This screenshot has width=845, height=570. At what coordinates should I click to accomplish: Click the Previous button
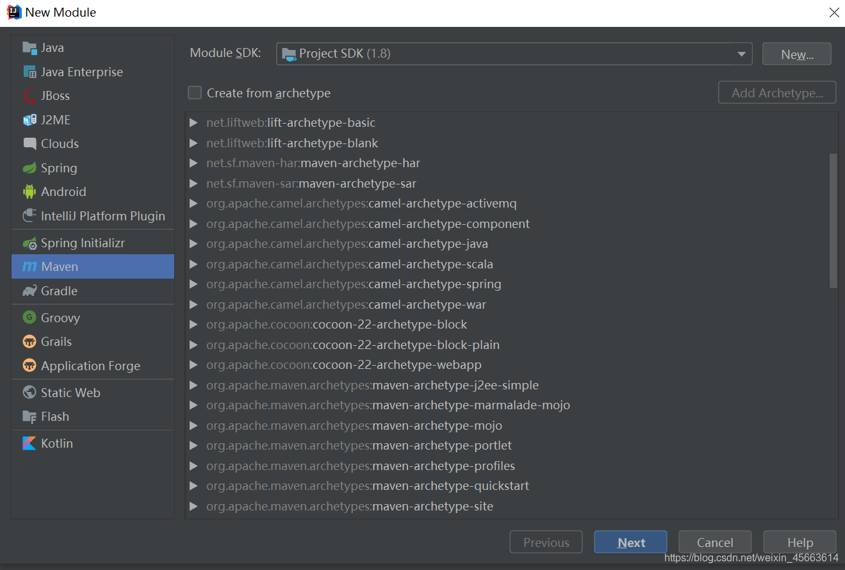coord(546,542)
